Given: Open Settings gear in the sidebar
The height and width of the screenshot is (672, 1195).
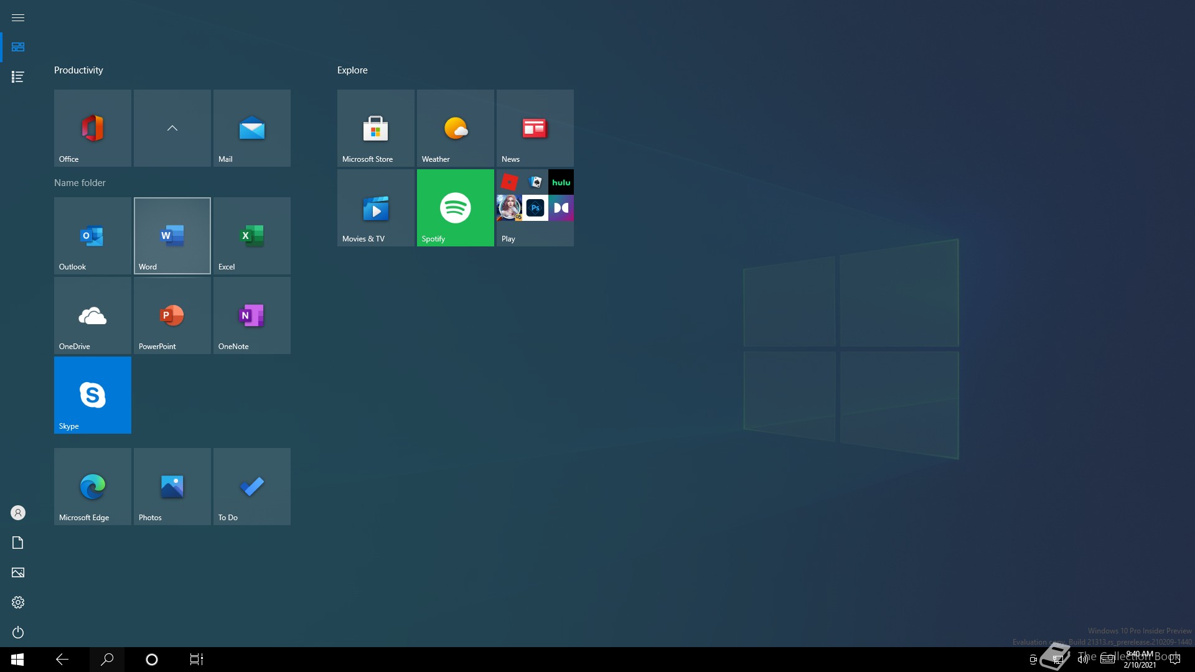Looking at the screenshot, I should [18, 602].
